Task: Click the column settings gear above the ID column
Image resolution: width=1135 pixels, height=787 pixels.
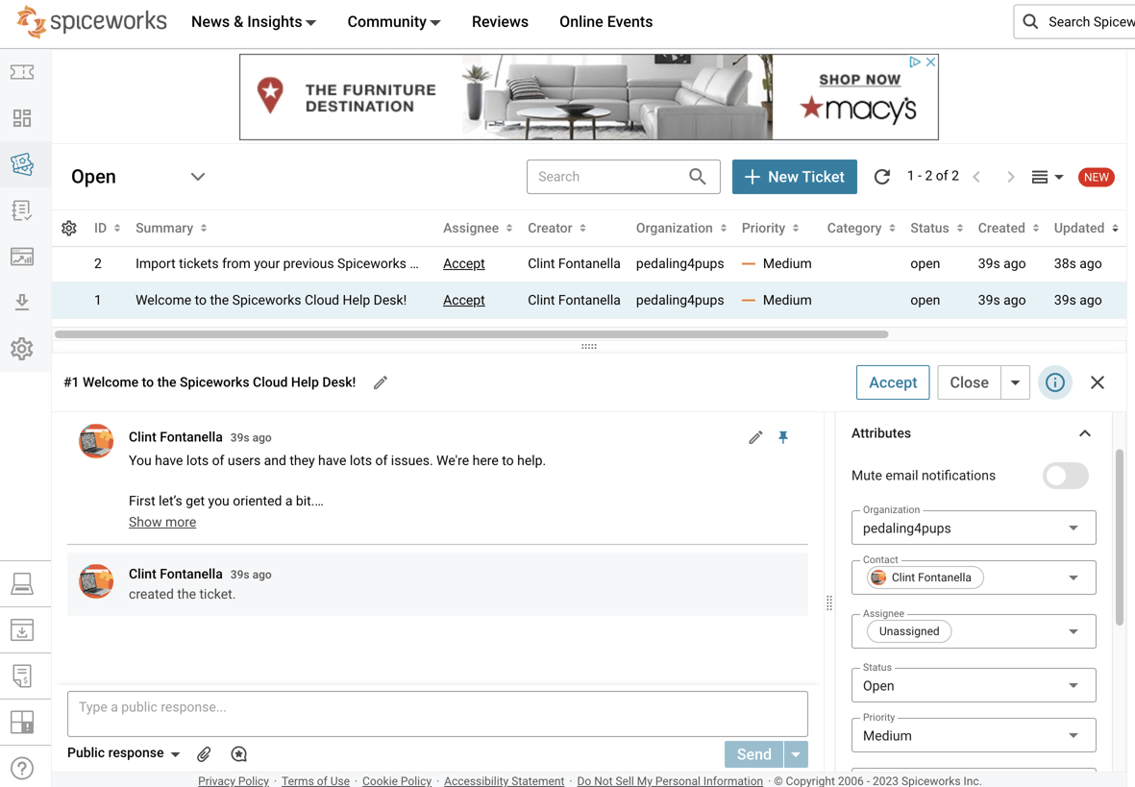Action: click(x=68, y=228)
